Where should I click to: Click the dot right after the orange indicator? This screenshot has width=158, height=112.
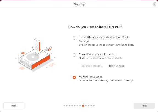click(x=86, y=106)
